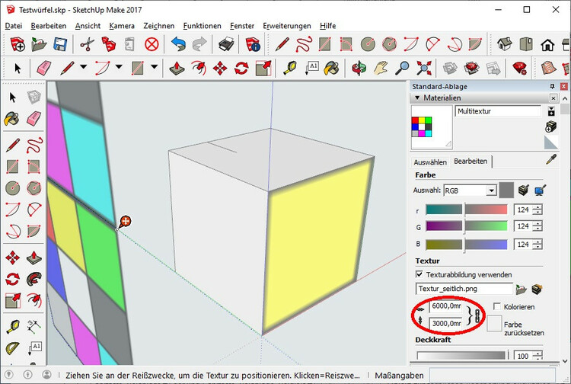Select the Scale tool in left toolbar
This screenshot has height=384, width=571.
point(13,300)
